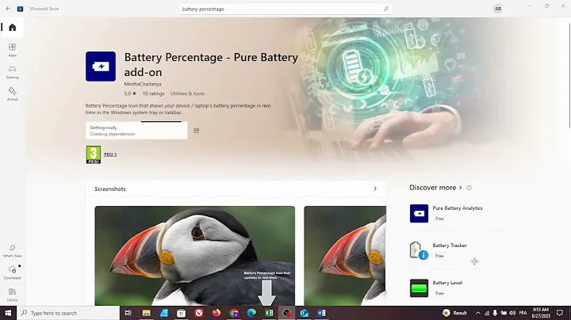Open MedhaChaitanya publisher link

tap(143, 84)
